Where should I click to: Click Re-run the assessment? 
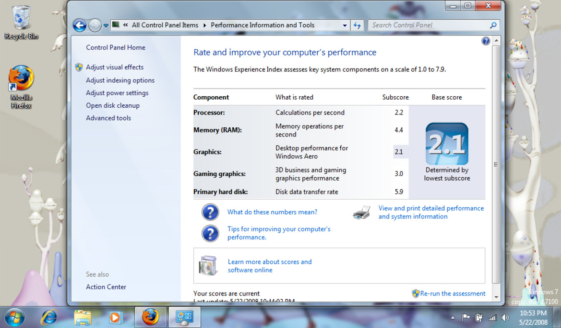click(x=453, y=294)
